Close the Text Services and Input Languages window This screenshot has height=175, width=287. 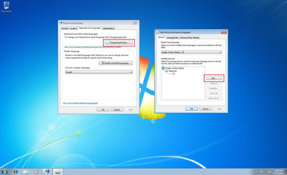point(224,32)
